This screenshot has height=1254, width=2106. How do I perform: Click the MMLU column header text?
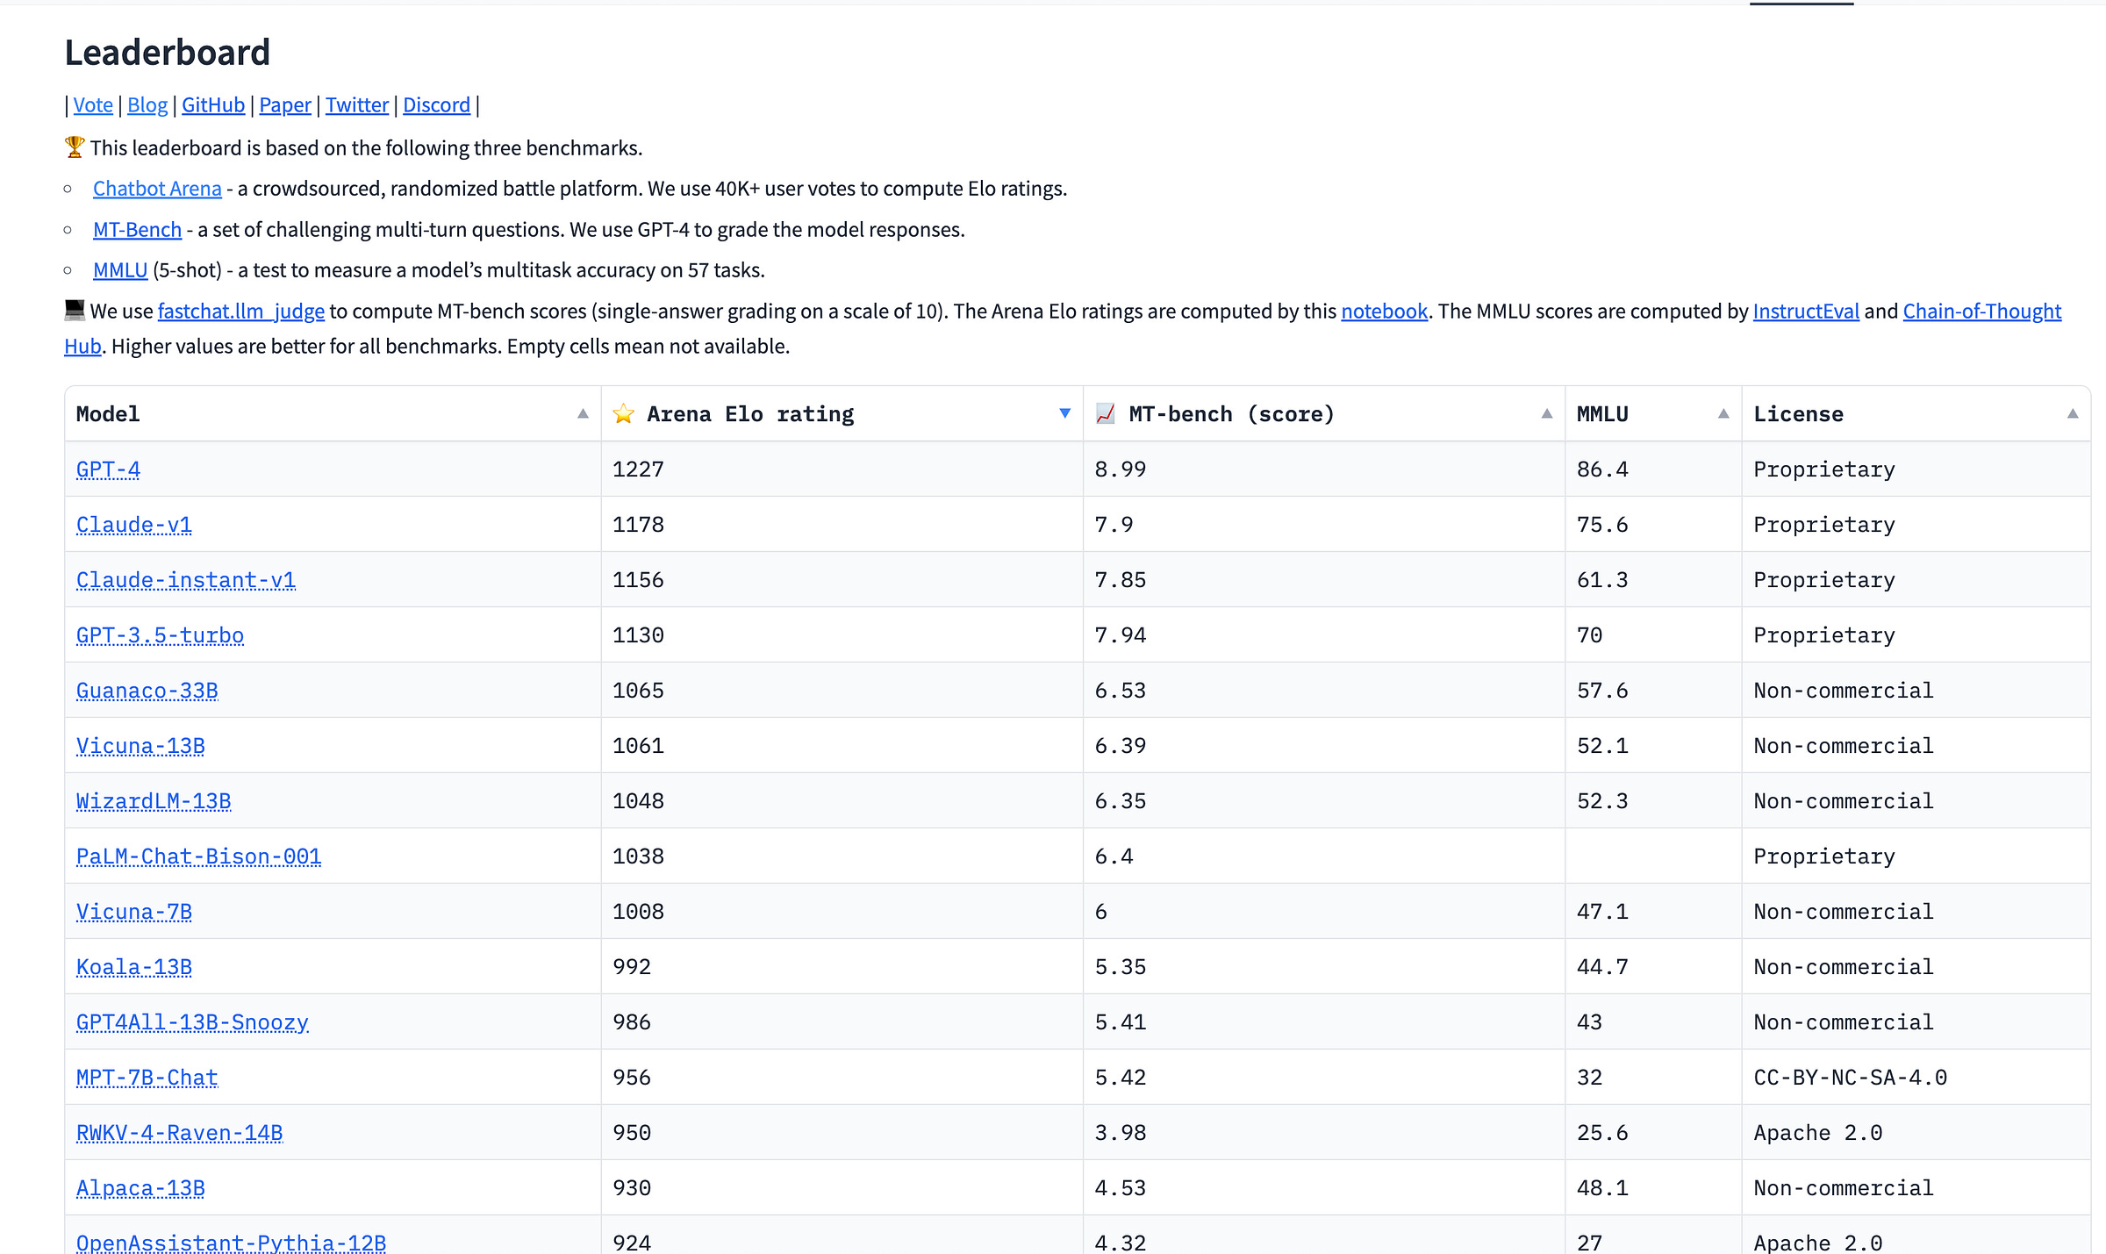click(1602, 414)
